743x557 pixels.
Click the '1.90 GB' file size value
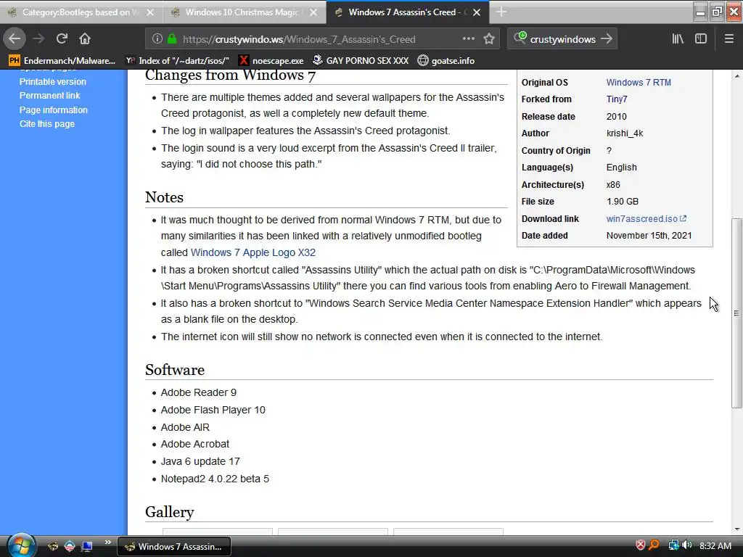tap(622, 202)
